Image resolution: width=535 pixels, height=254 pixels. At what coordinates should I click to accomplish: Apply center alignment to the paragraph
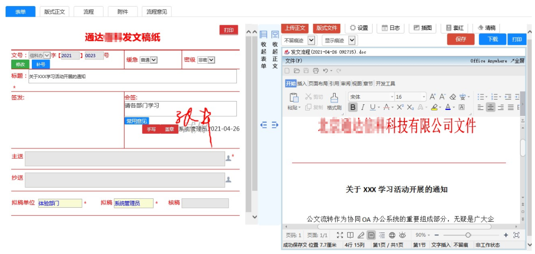coord(491,107)
